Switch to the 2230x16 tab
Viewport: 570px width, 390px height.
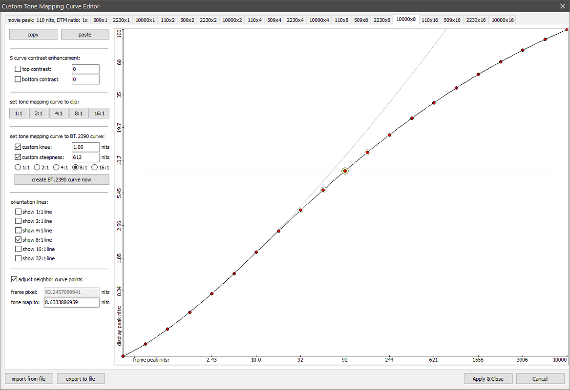tap(476, 20)
